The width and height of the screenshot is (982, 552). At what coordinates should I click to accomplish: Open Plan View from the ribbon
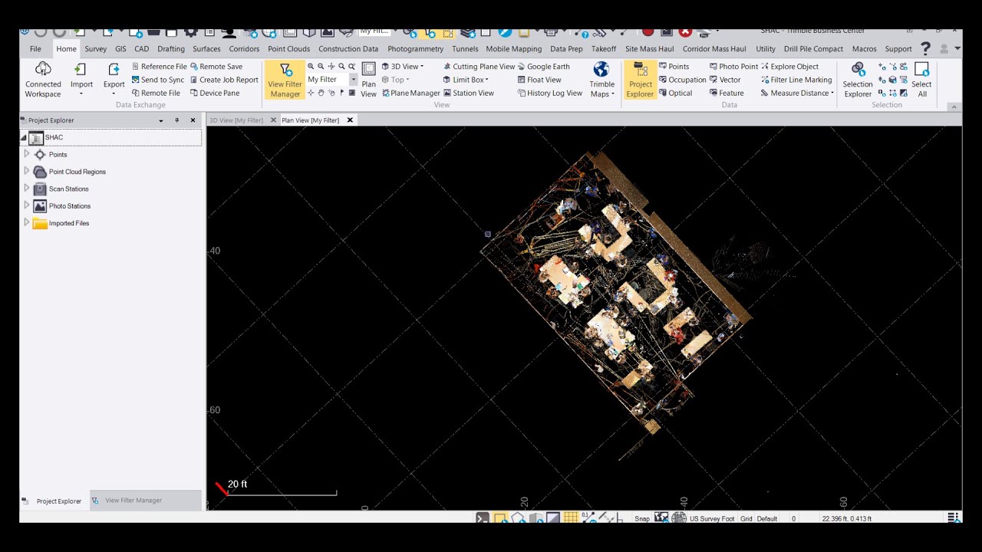(368, 80)
